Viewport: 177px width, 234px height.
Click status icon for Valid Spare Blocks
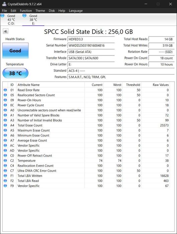point(5,115)
